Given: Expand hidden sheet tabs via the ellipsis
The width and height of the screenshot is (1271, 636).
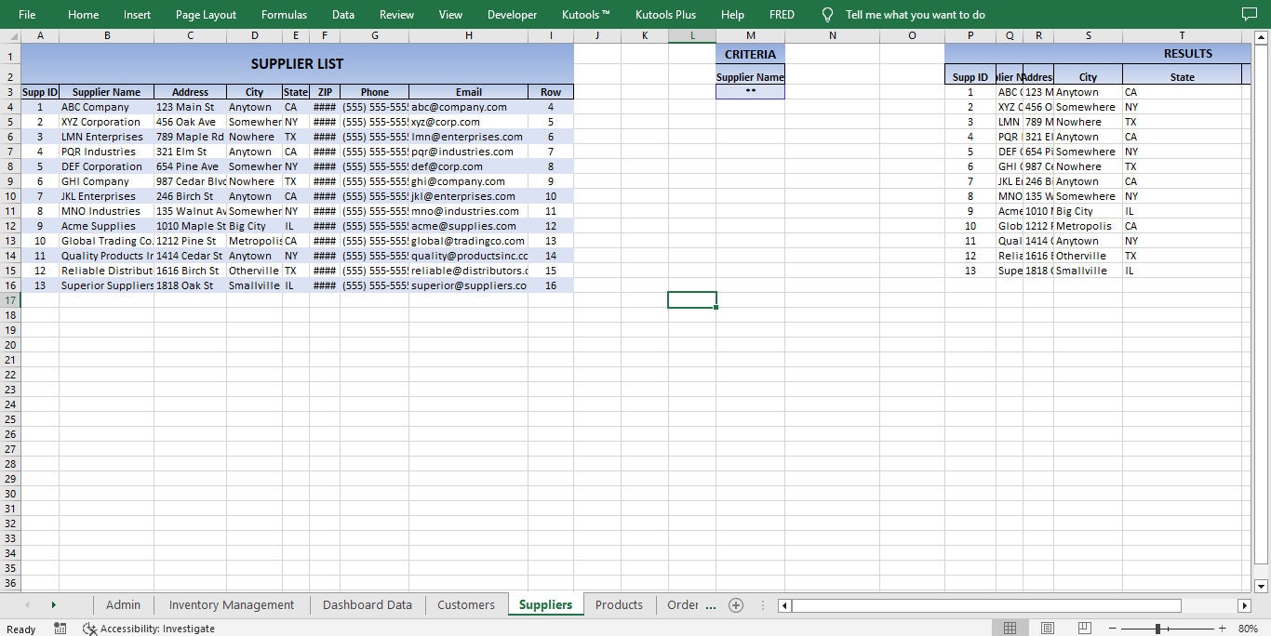Looking at the screenshot, I should coord(711,604).
